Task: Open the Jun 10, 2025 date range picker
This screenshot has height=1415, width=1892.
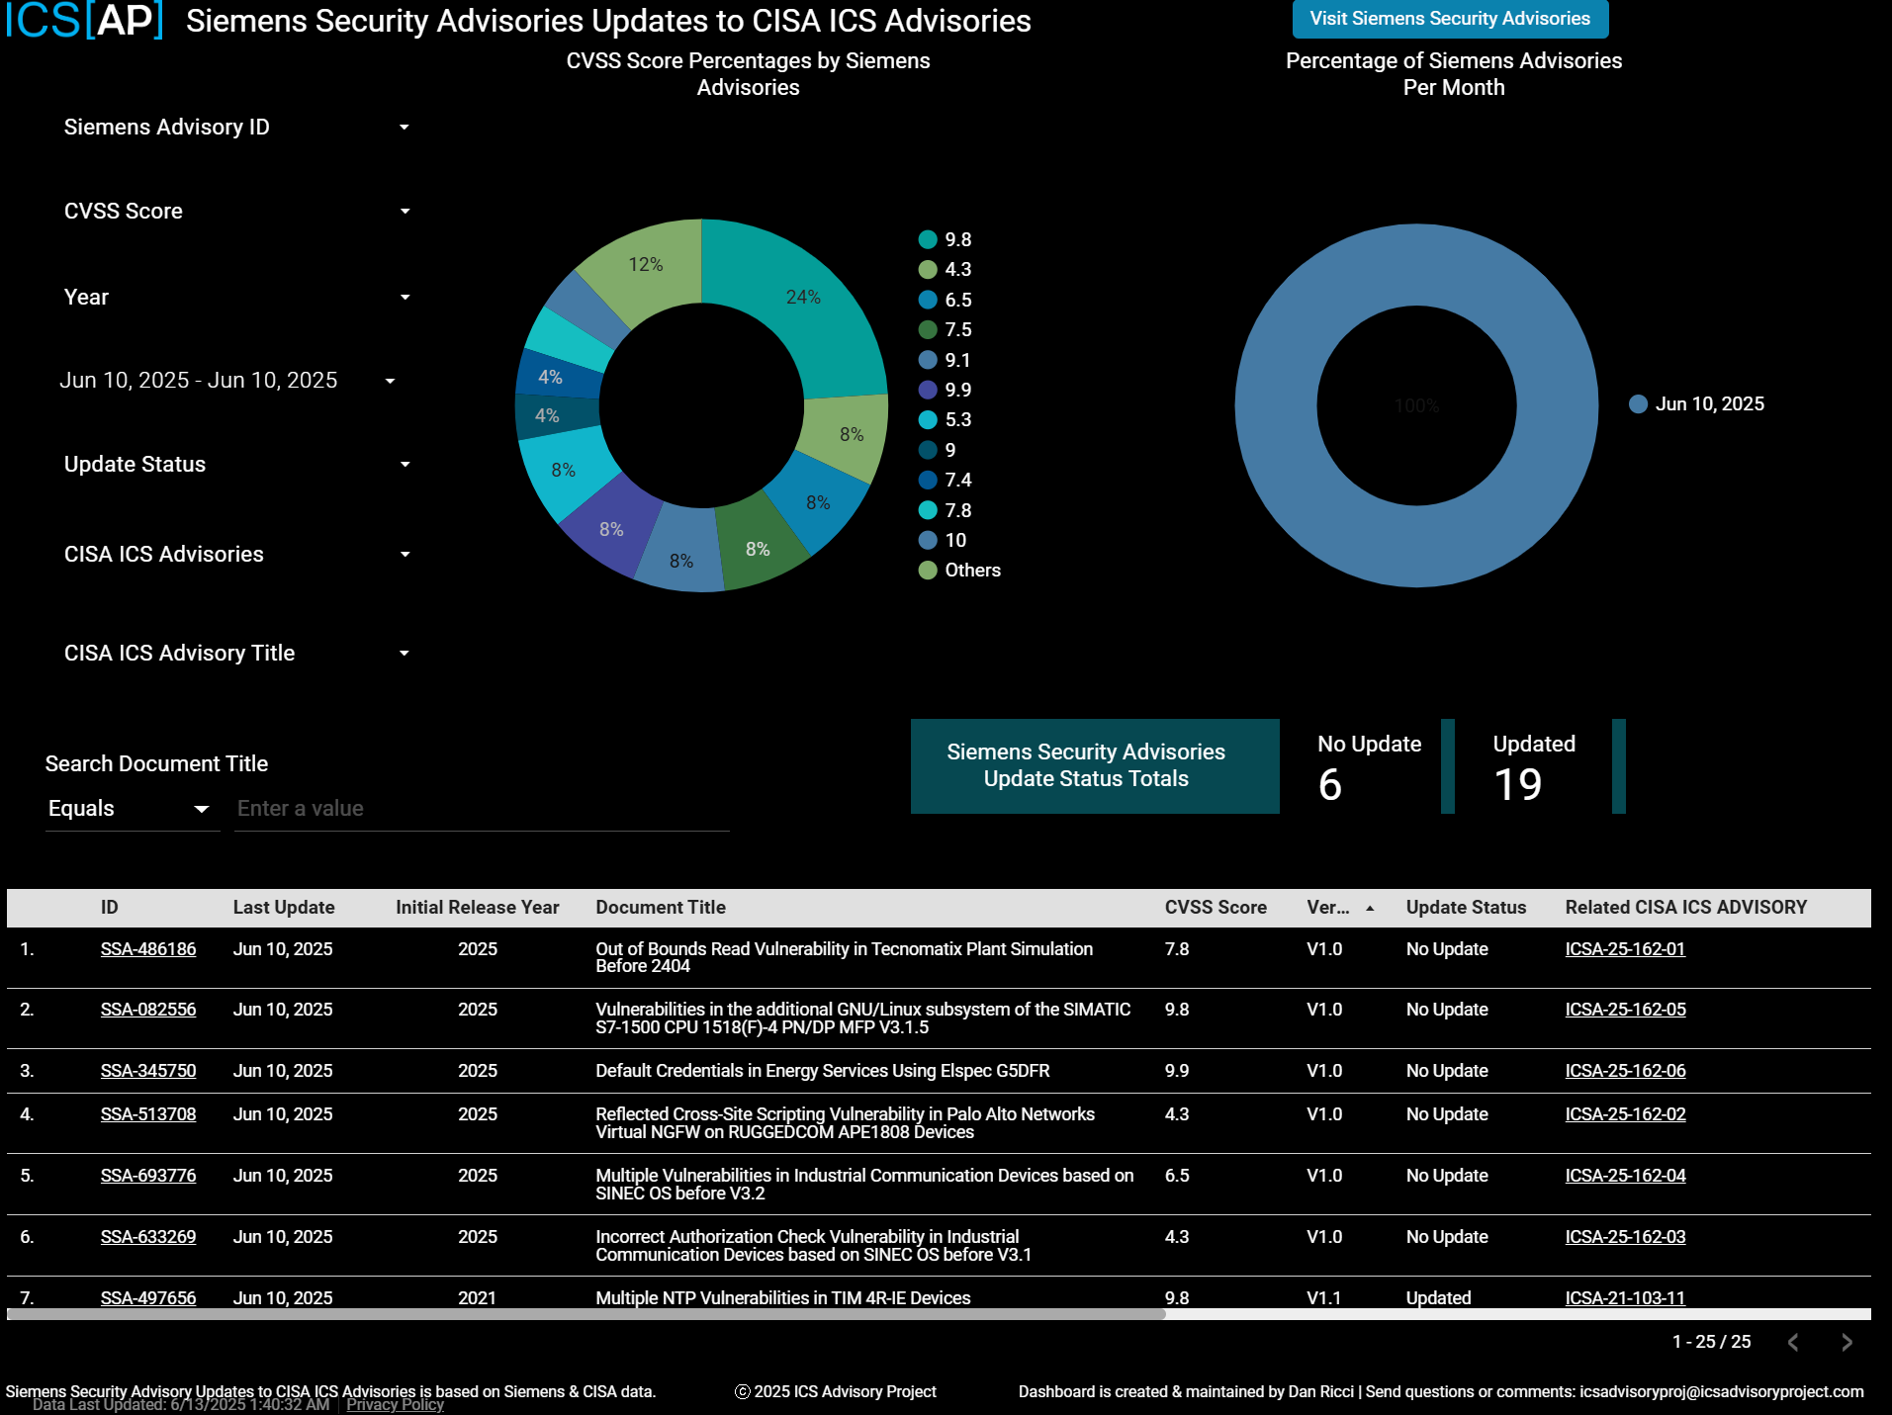Action: pos(227,381)
